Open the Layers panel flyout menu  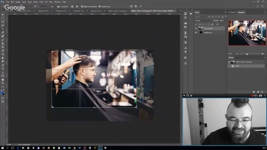tap(225, 12)
